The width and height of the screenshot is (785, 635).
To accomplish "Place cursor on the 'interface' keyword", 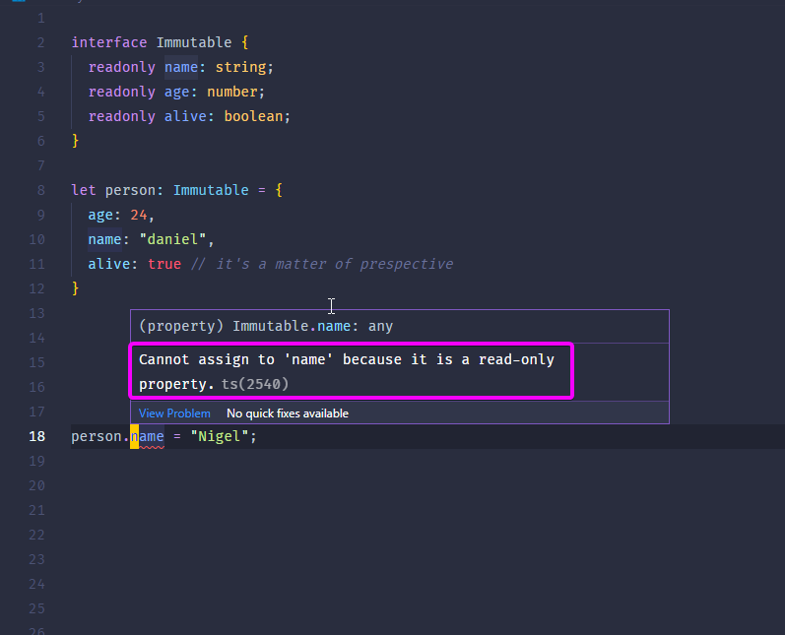I will coord(109,42).
